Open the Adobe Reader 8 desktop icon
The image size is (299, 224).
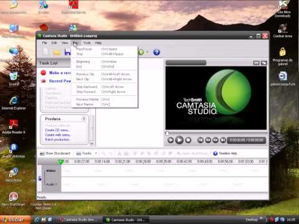[14, 126]
